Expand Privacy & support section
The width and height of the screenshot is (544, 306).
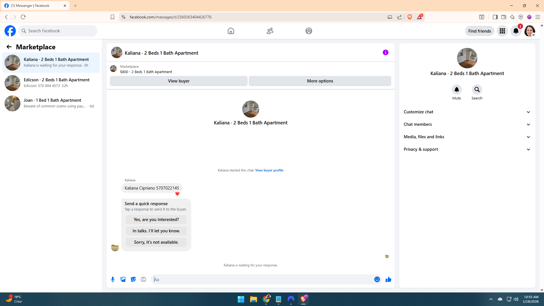coord(467,149)
